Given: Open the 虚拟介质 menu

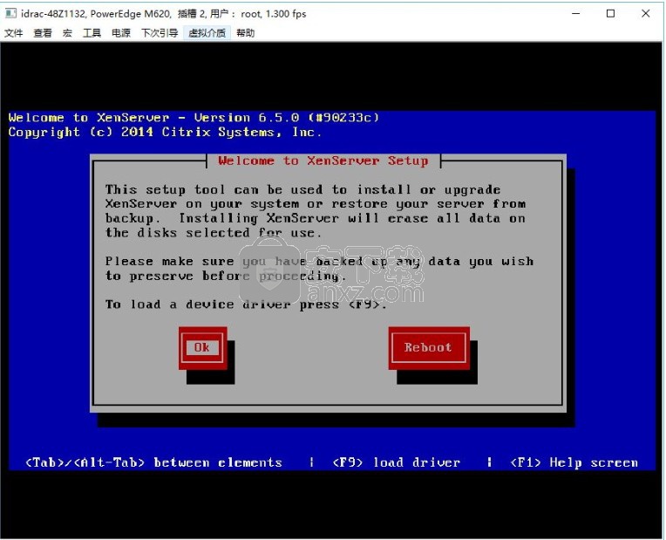Looking at the screenshot, I should tap(207, 33).
